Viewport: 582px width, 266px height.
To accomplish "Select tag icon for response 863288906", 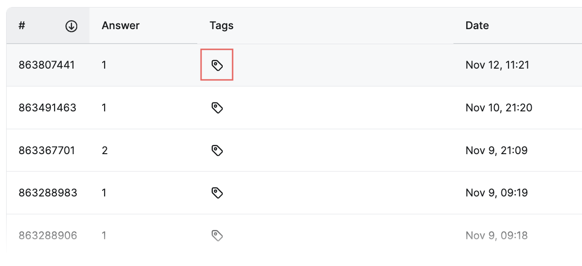I will pyautogui.click(x=217, y=235).
